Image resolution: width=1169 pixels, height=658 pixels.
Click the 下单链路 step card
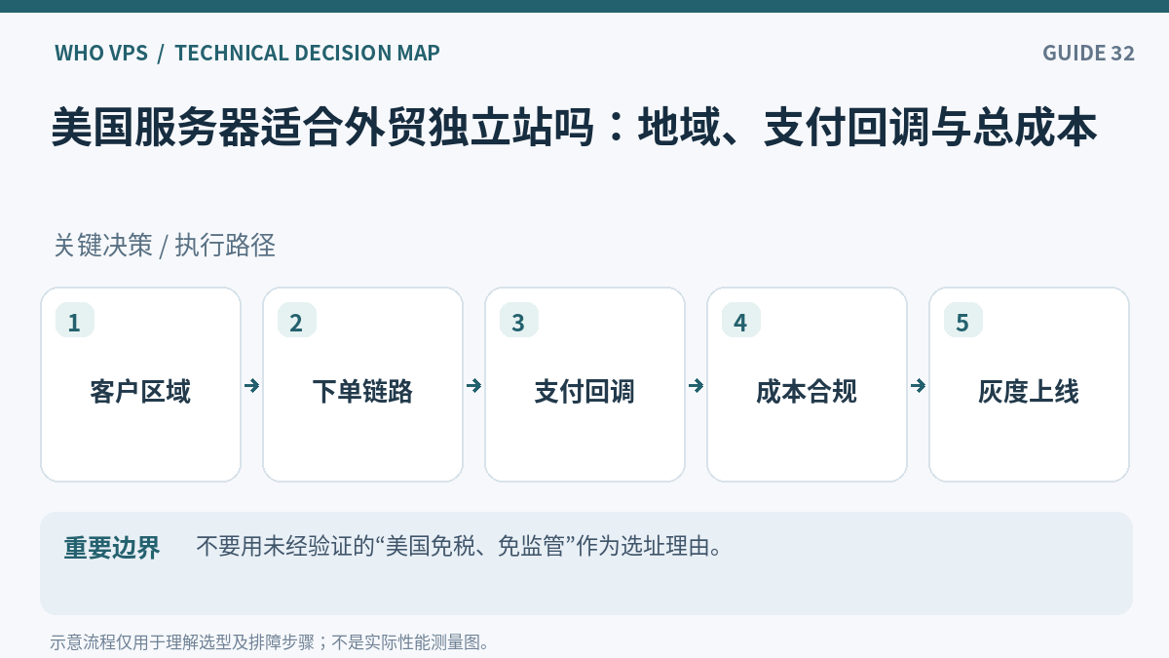362,384
